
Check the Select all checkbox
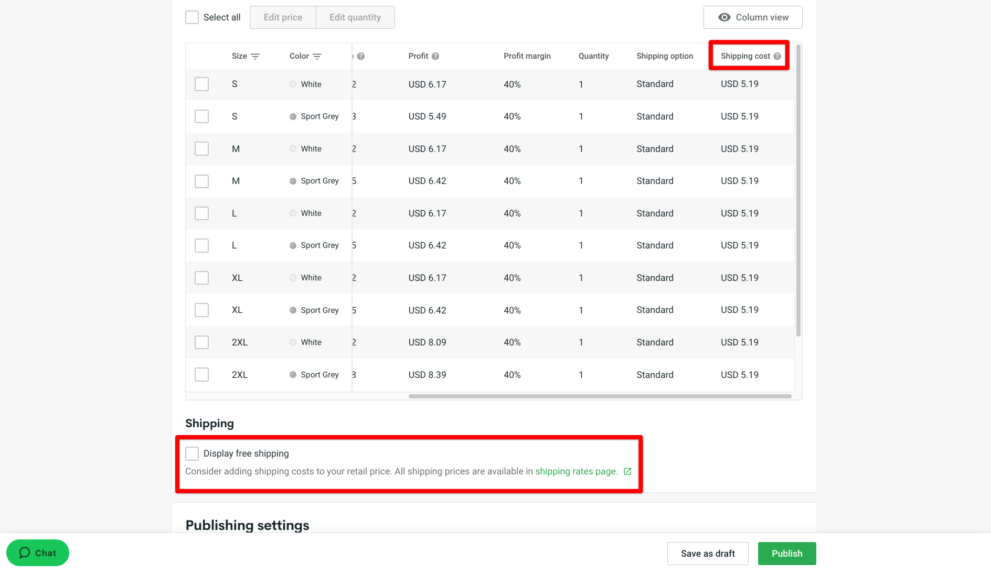coord(192,17)
